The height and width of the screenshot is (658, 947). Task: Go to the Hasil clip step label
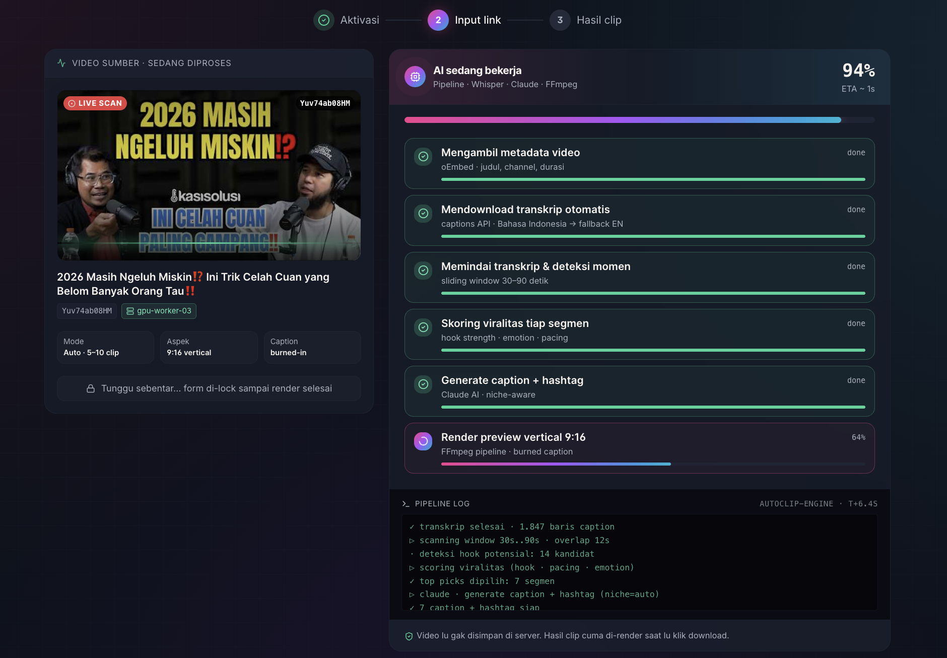pyautogui.click(x=599, y=20)
